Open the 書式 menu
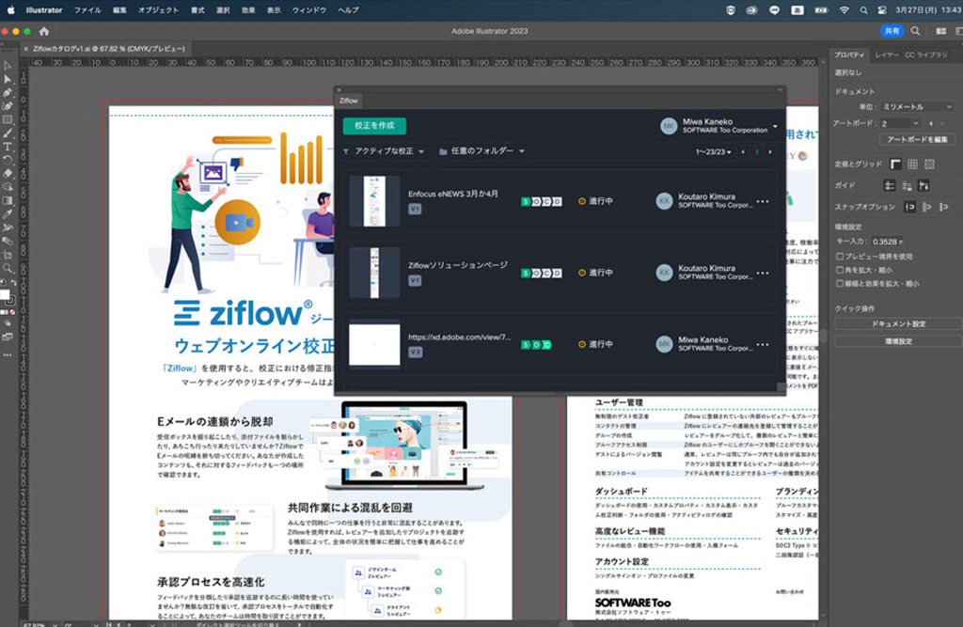The image size is (963, 627). point(197,10)
